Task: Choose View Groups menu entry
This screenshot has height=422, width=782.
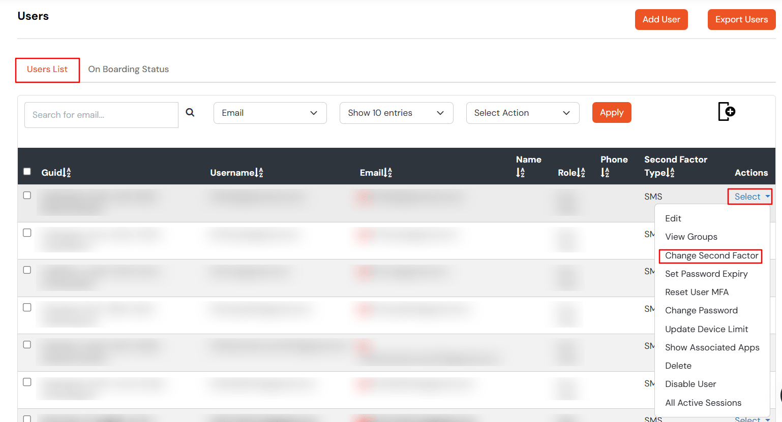Action: [691, 237]
